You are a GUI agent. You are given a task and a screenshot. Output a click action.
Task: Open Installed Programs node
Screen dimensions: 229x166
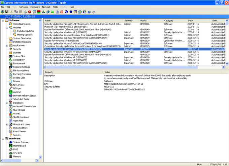pos(22,42)
